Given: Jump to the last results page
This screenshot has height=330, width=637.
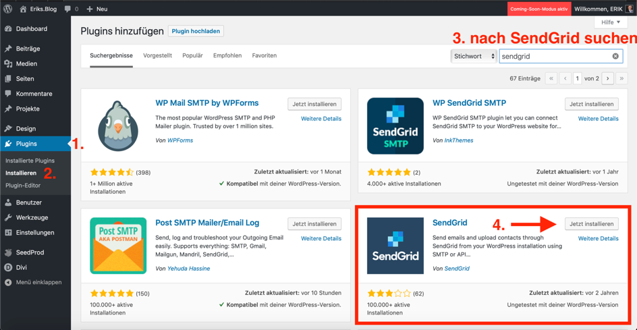Looking at the screenshot, I should (621, 79).
